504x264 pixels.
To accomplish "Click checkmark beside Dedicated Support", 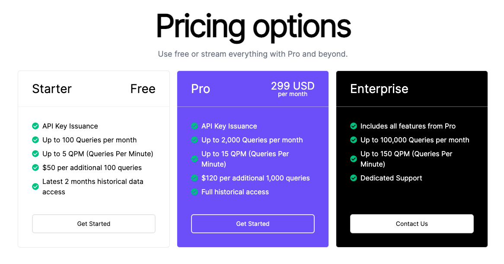I will (x=354, y=178).
